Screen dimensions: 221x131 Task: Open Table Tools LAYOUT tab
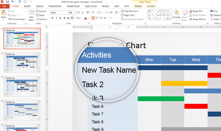151,6
